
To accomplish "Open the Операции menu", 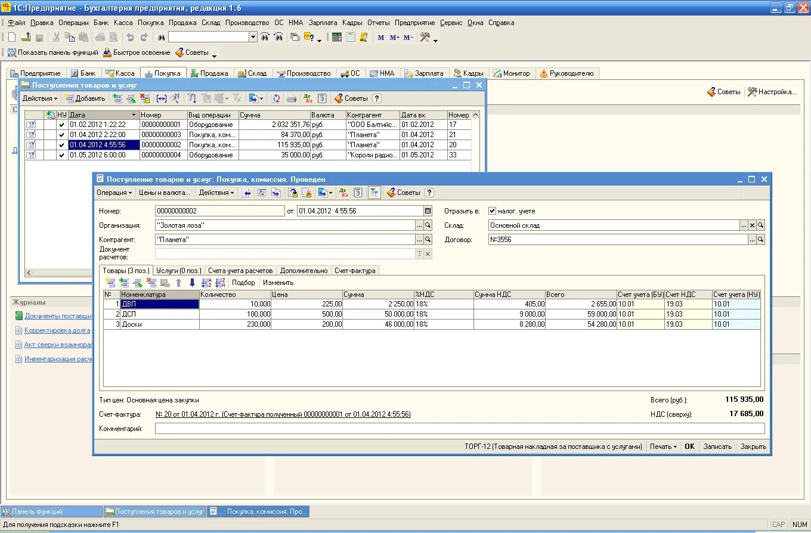I will point(73,23).
